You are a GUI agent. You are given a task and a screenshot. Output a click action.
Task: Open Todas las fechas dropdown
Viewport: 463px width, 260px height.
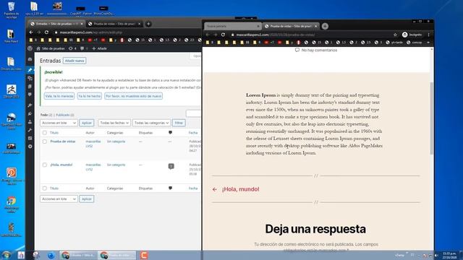point(114,123)
